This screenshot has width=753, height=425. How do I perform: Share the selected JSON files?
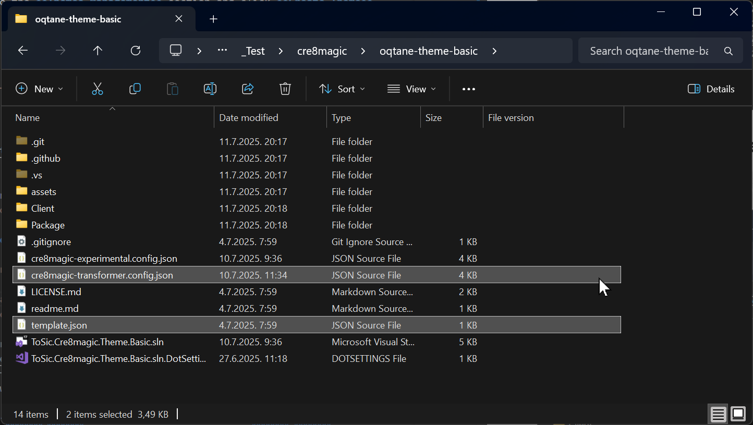click(248, 89)
